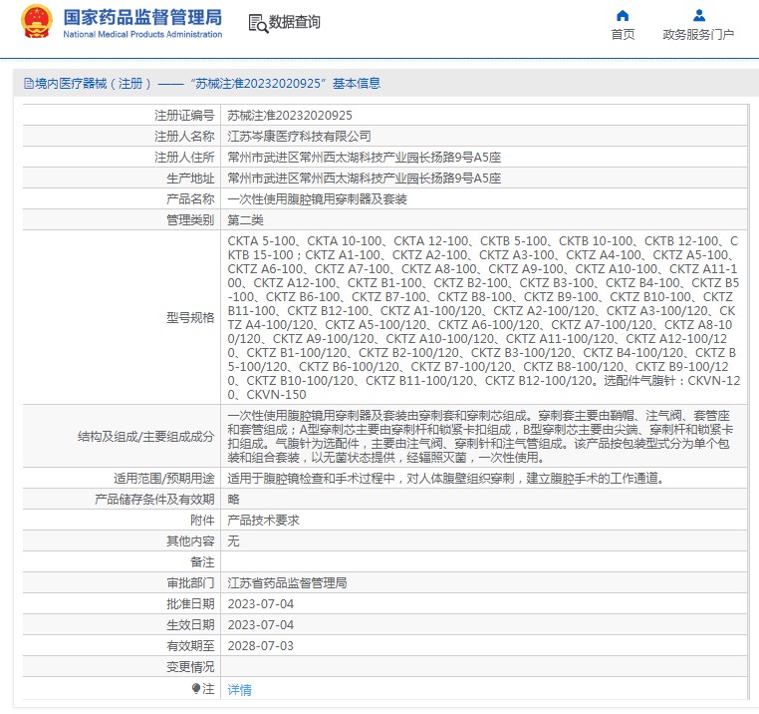
Task: Select registration number 苏械注准20232020925 value
Action: point(290,116)
